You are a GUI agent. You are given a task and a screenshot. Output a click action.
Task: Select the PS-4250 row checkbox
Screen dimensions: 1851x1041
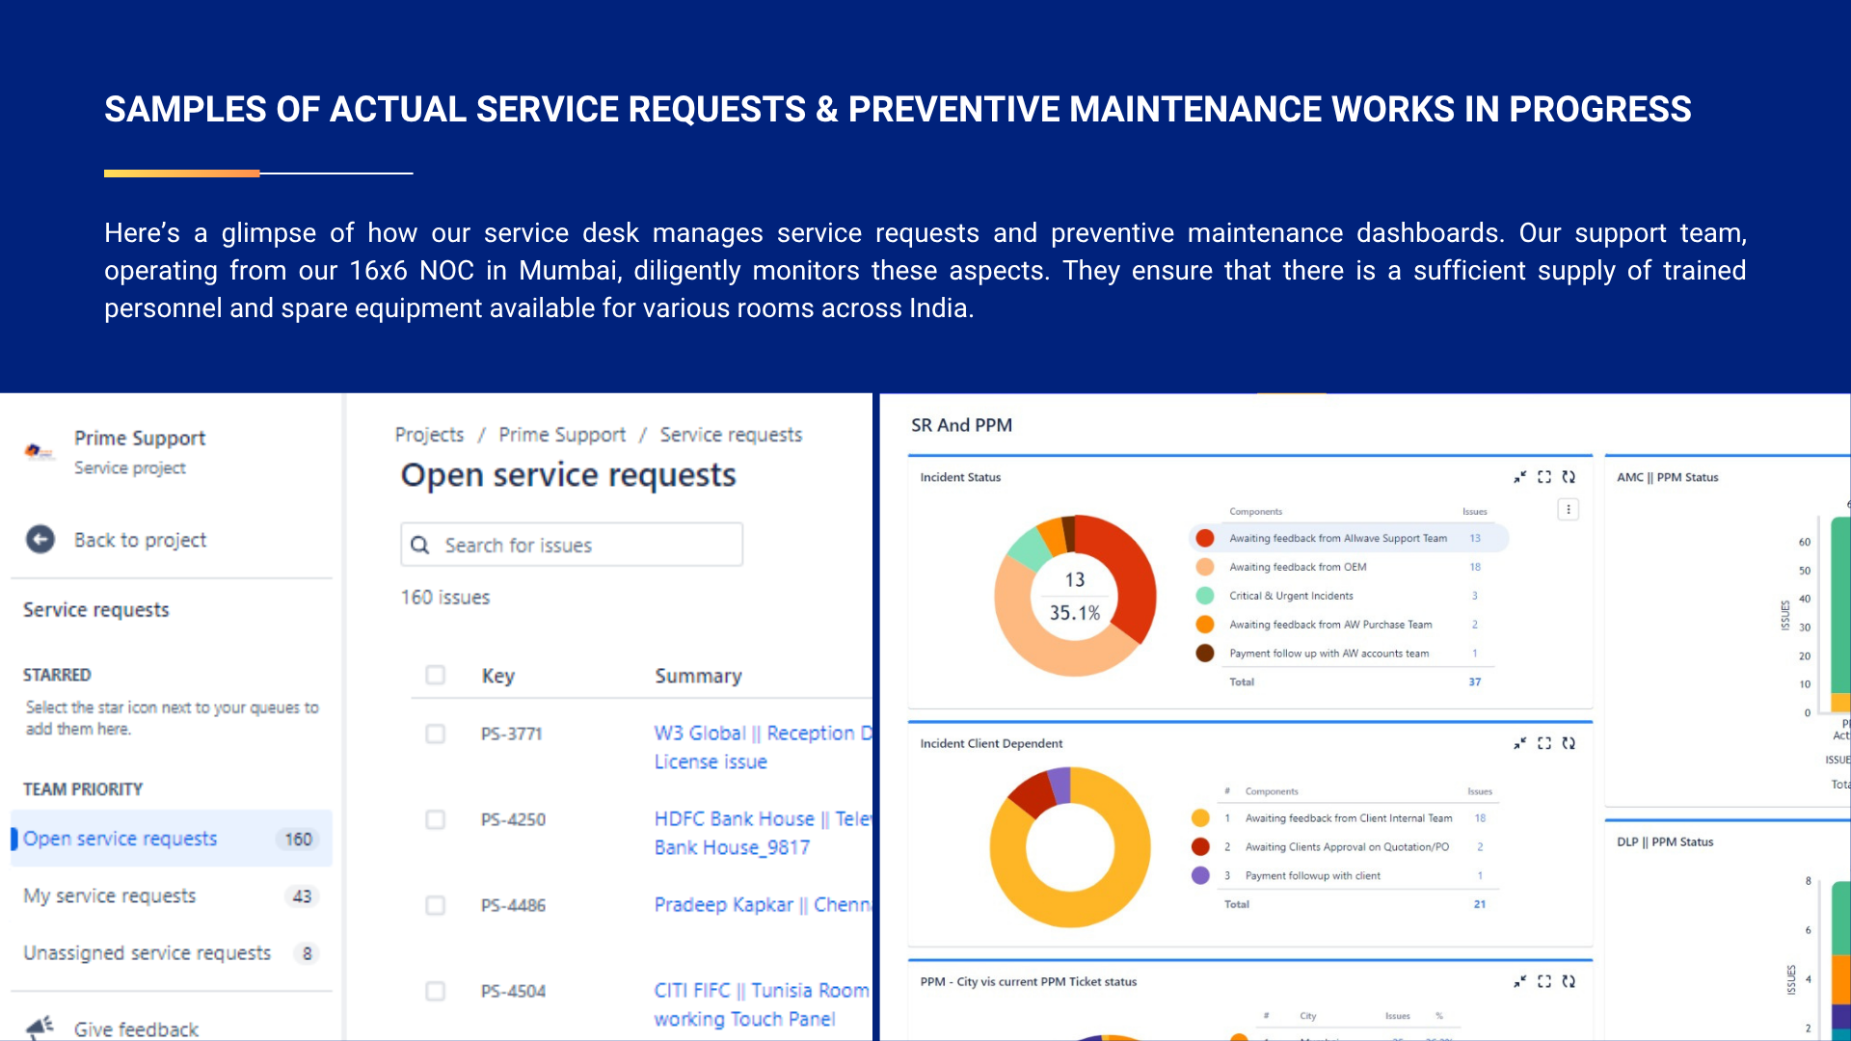436,819
